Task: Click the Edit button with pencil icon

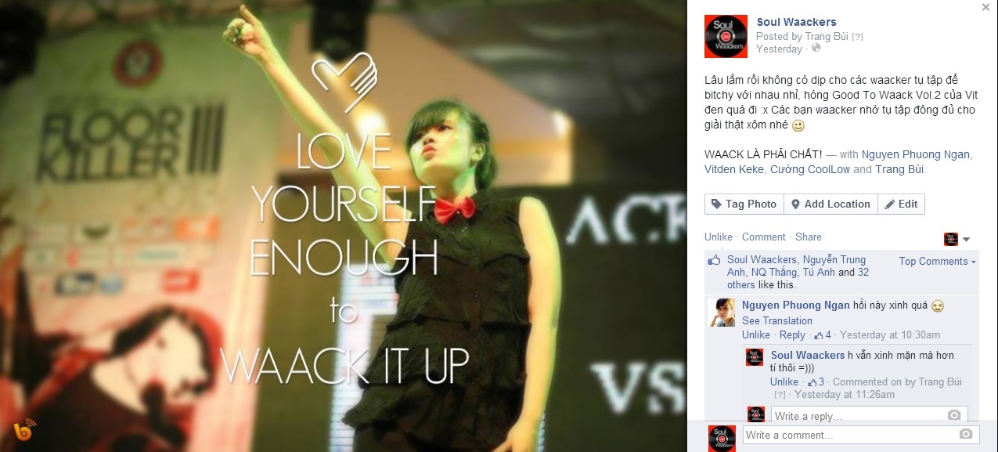Action: point(901,204)
